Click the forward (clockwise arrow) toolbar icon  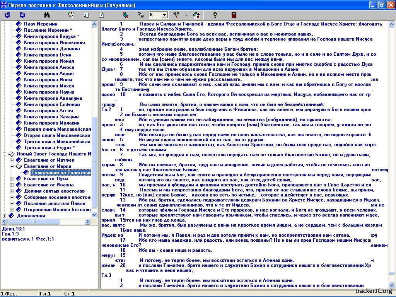coord(22,15)
